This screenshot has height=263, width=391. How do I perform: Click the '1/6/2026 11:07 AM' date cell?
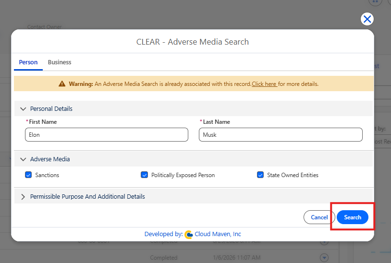click(237, 258)
